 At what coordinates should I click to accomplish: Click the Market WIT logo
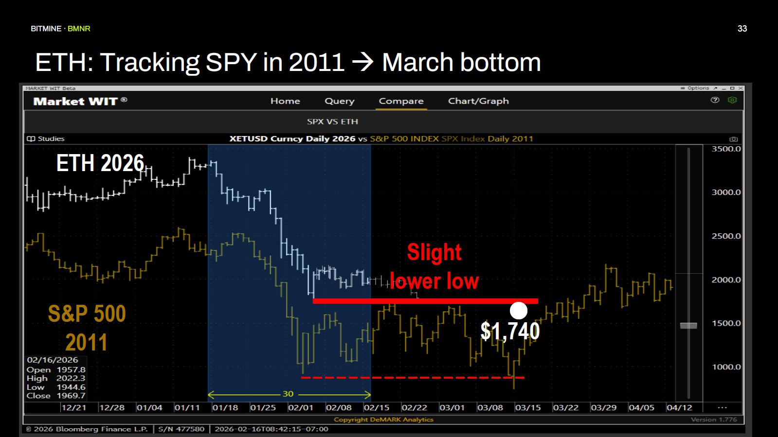pyautogui.click(x=80, y=101)
